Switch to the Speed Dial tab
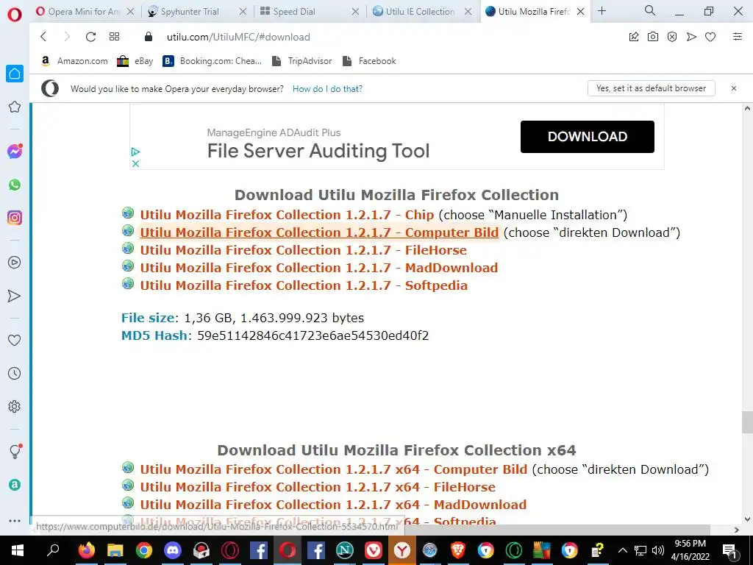Viewport: 753px width, 565px height. [294, 12]
